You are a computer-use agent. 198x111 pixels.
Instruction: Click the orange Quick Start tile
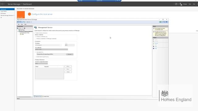click(x=21, y=15)
